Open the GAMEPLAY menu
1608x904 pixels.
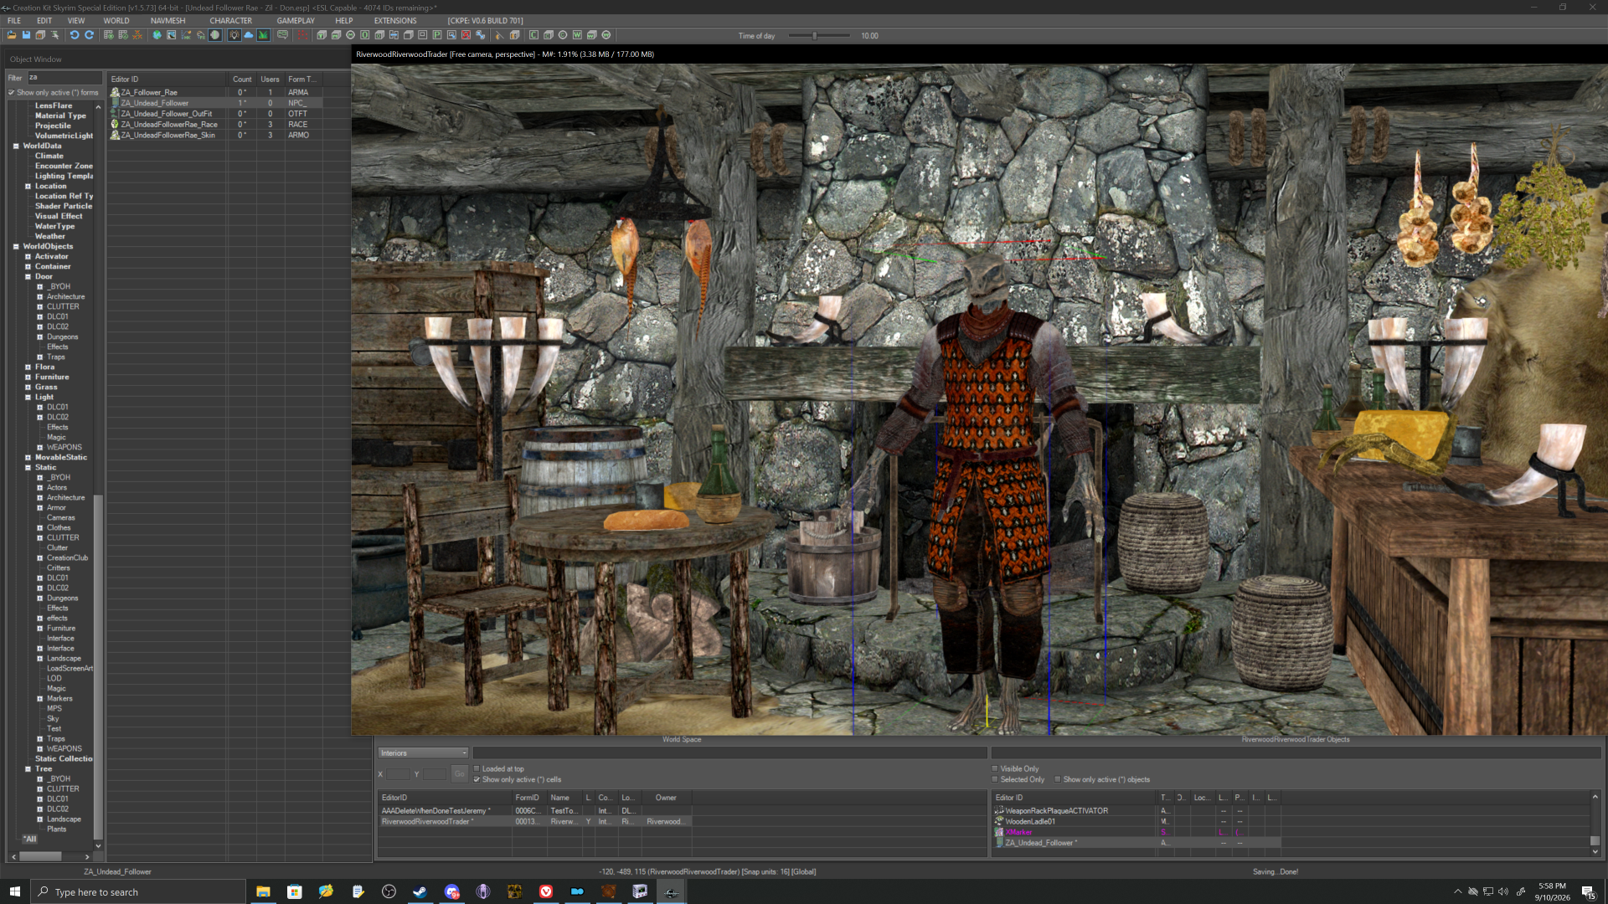point(296,21)
